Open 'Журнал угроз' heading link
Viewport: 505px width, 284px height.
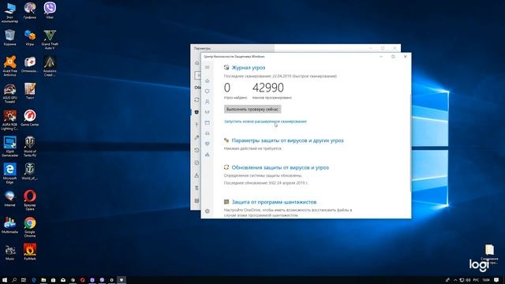coord(249,68)
